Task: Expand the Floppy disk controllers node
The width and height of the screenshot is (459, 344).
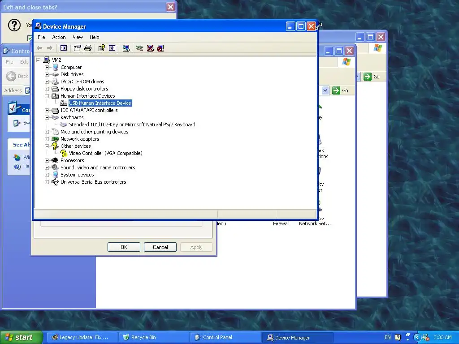Action: tap(47, 89)
